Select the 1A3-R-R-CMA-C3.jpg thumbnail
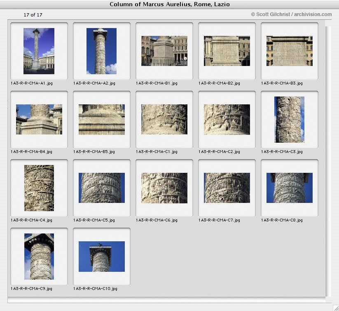 click(x=289, y=120)
